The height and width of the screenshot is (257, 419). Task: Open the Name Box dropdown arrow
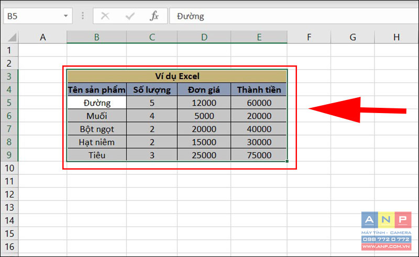[x=65, y=16]
